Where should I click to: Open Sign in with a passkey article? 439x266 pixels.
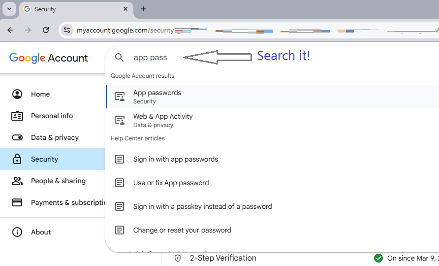(x=273, y=206)
